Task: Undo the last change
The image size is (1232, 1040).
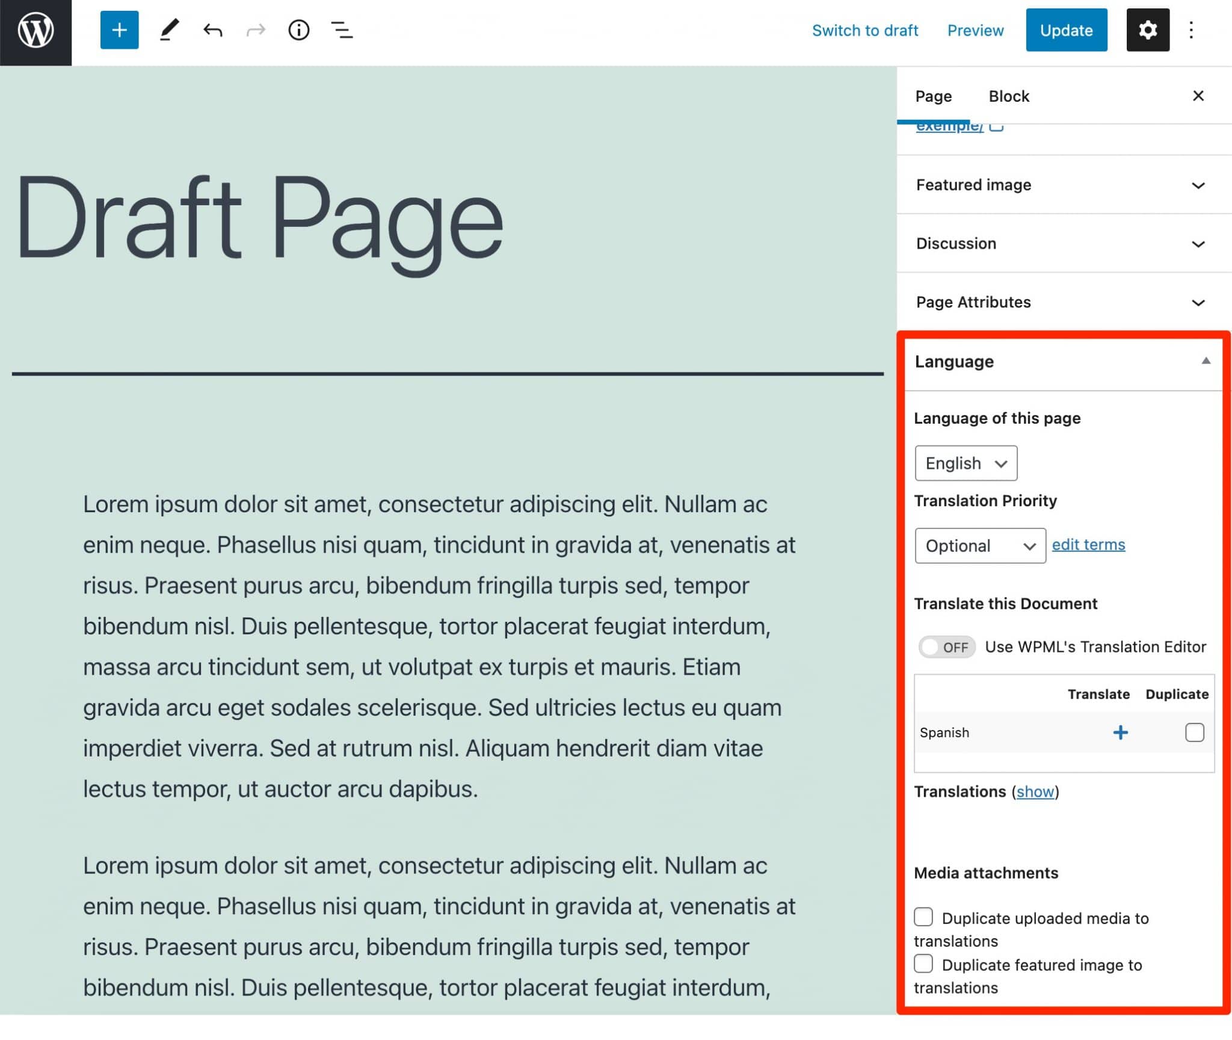Action: 213,30
